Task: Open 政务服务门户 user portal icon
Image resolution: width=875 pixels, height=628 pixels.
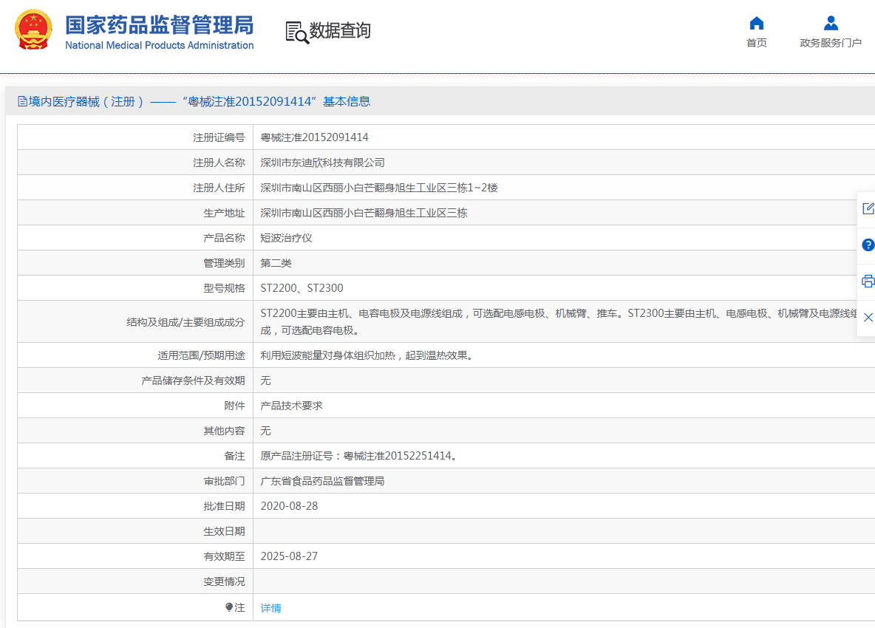Action: click(831, 23)
